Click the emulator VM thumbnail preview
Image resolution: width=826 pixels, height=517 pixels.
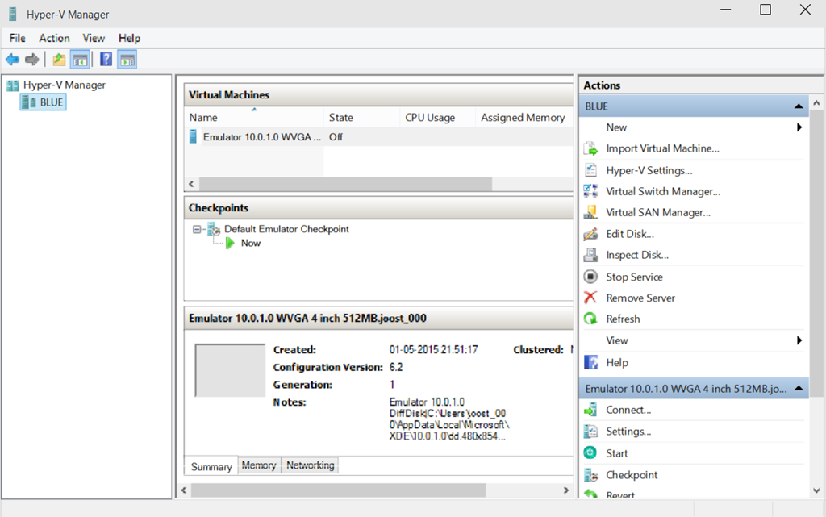230,370
